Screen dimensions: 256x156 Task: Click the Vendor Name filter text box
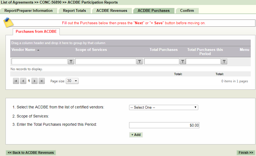pos(39,61)
